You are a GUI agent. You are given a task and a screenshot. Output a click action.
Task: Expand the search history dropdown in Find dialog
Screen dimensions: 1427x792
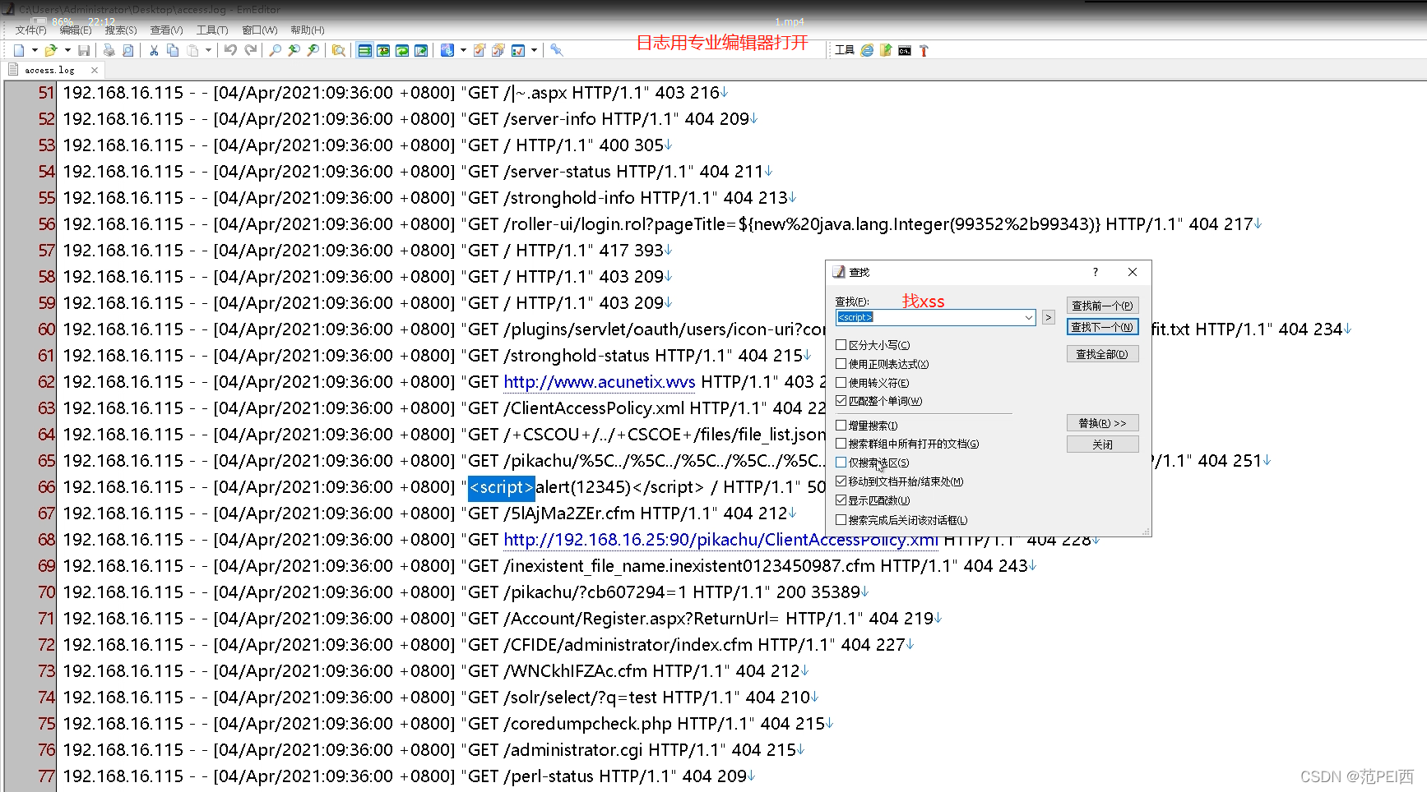pyautogui.click(x=1028, y=317)
